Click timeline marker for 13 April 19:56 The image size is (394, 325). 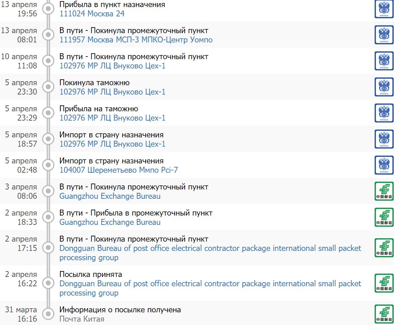click(48, 9)
